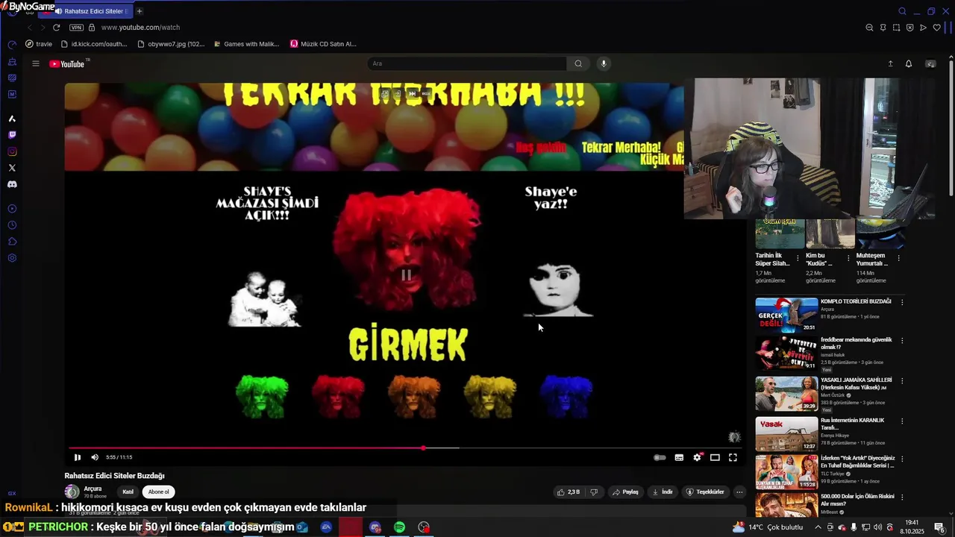Open Müzik CD Satın Al bookmark
Image resolution: width=955 pixels, height=537 pixels.
323,44
